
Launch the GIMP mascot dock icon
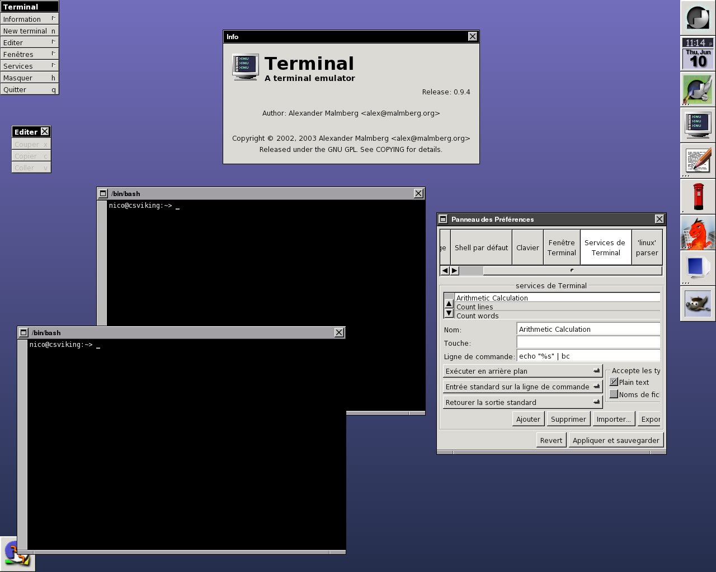pos(698,303)
